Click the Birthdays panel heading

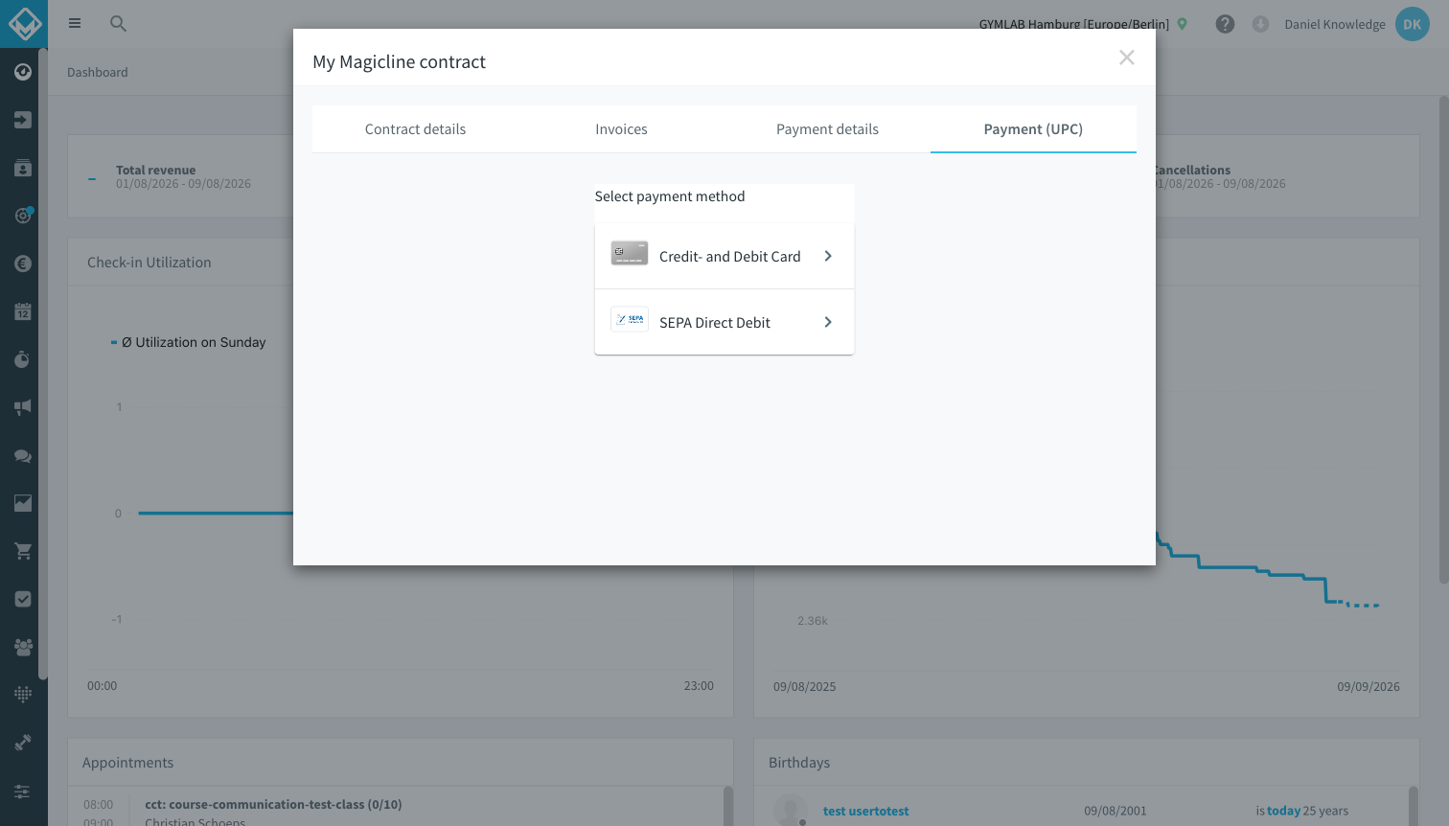click(x=799, y=763)
